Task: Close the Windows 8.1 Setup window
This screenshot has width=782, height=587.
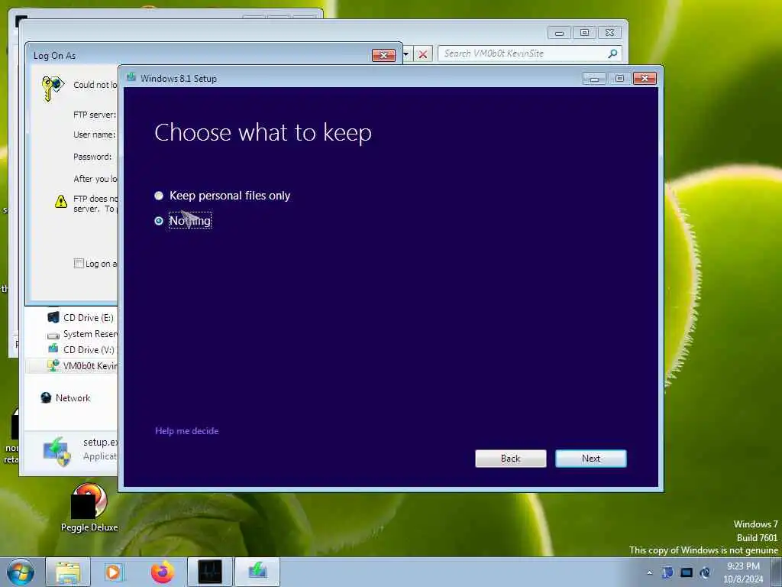Action: (645, 79)
